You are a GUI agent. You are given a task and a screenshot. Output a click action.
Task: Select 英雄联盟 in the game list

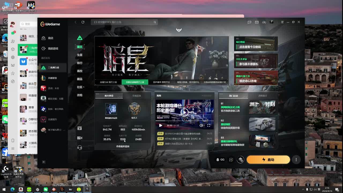[53, 78]
